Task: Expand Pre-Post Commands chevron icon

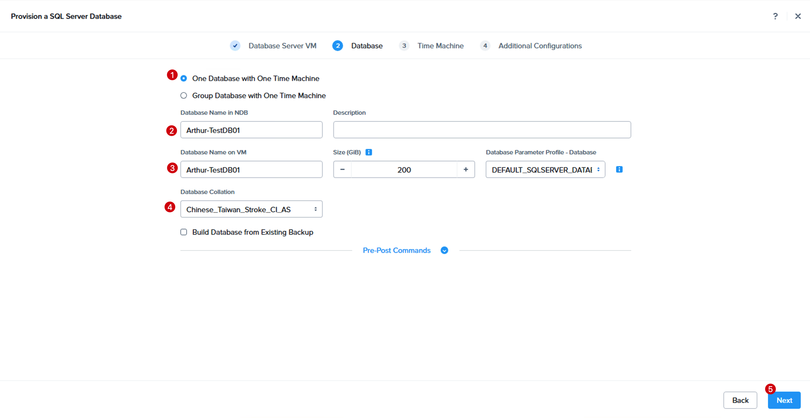Action: coord(444,251)
